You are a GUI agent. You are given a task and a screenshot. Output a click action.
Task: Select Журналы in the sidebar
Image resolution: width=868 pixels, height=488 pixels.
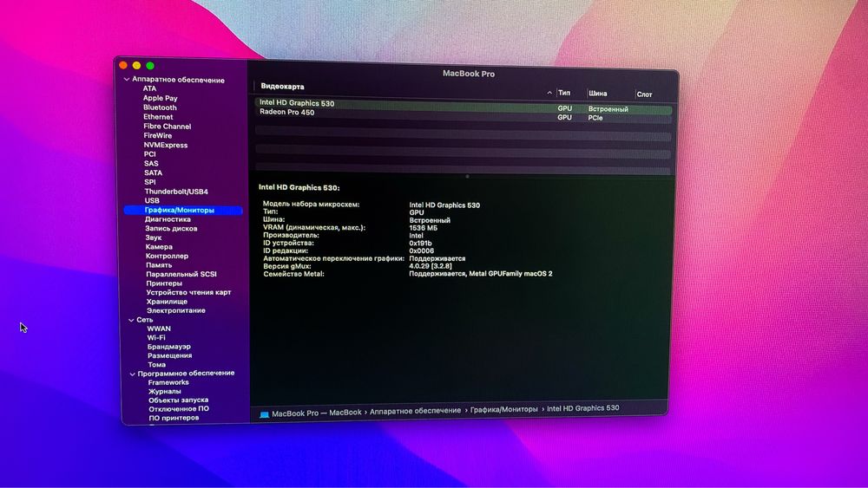tap(164, 391)
